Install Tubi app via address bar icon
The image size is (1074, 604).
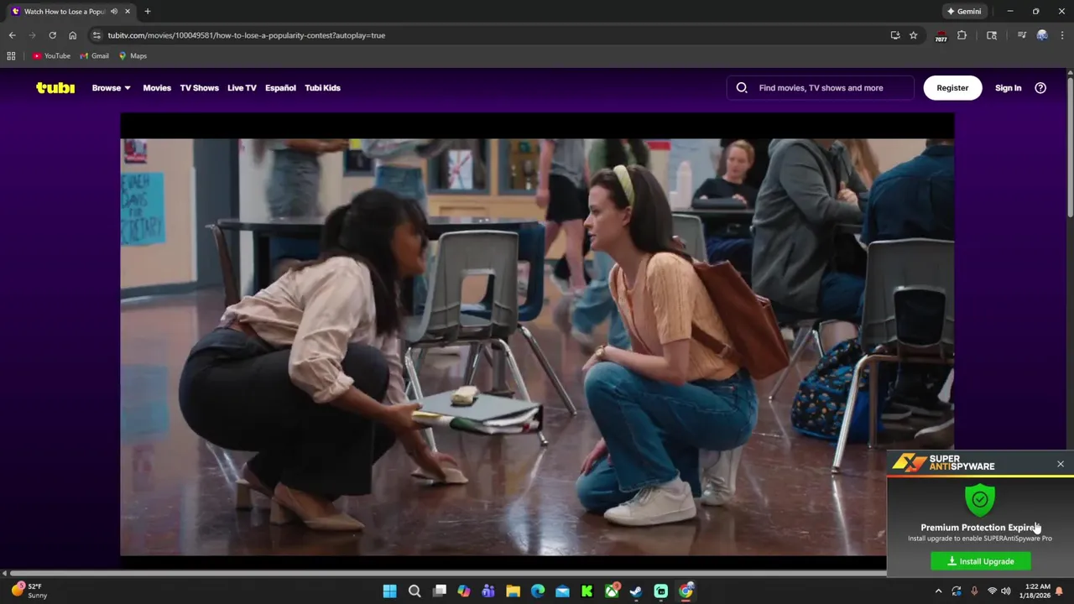pos(895,35)
